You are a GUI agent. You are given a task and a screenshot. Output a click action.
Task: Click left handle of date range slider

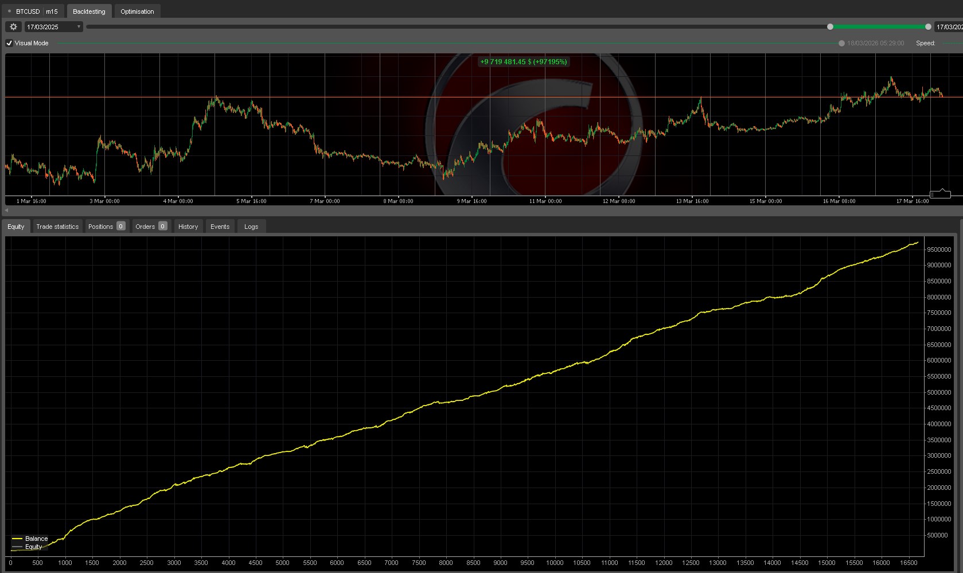(830, 27)
